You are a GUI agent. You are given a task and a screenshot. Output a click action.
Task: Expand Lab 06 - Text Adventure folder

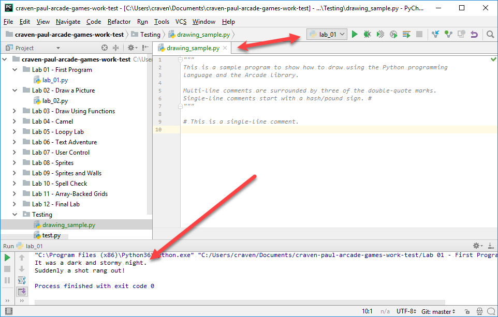[14, 142]
